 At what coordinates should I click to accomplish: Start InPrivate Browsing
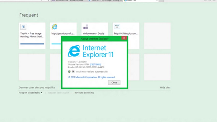pyautogui.click(x=84, y=93)
